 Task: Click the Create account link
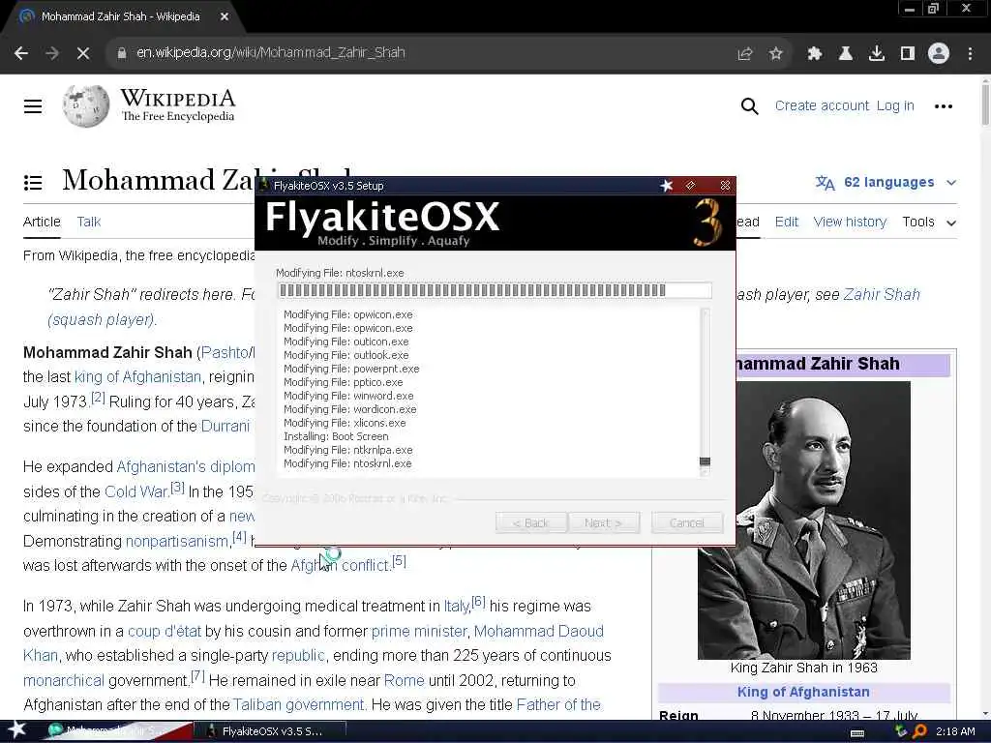pos(822,106)
